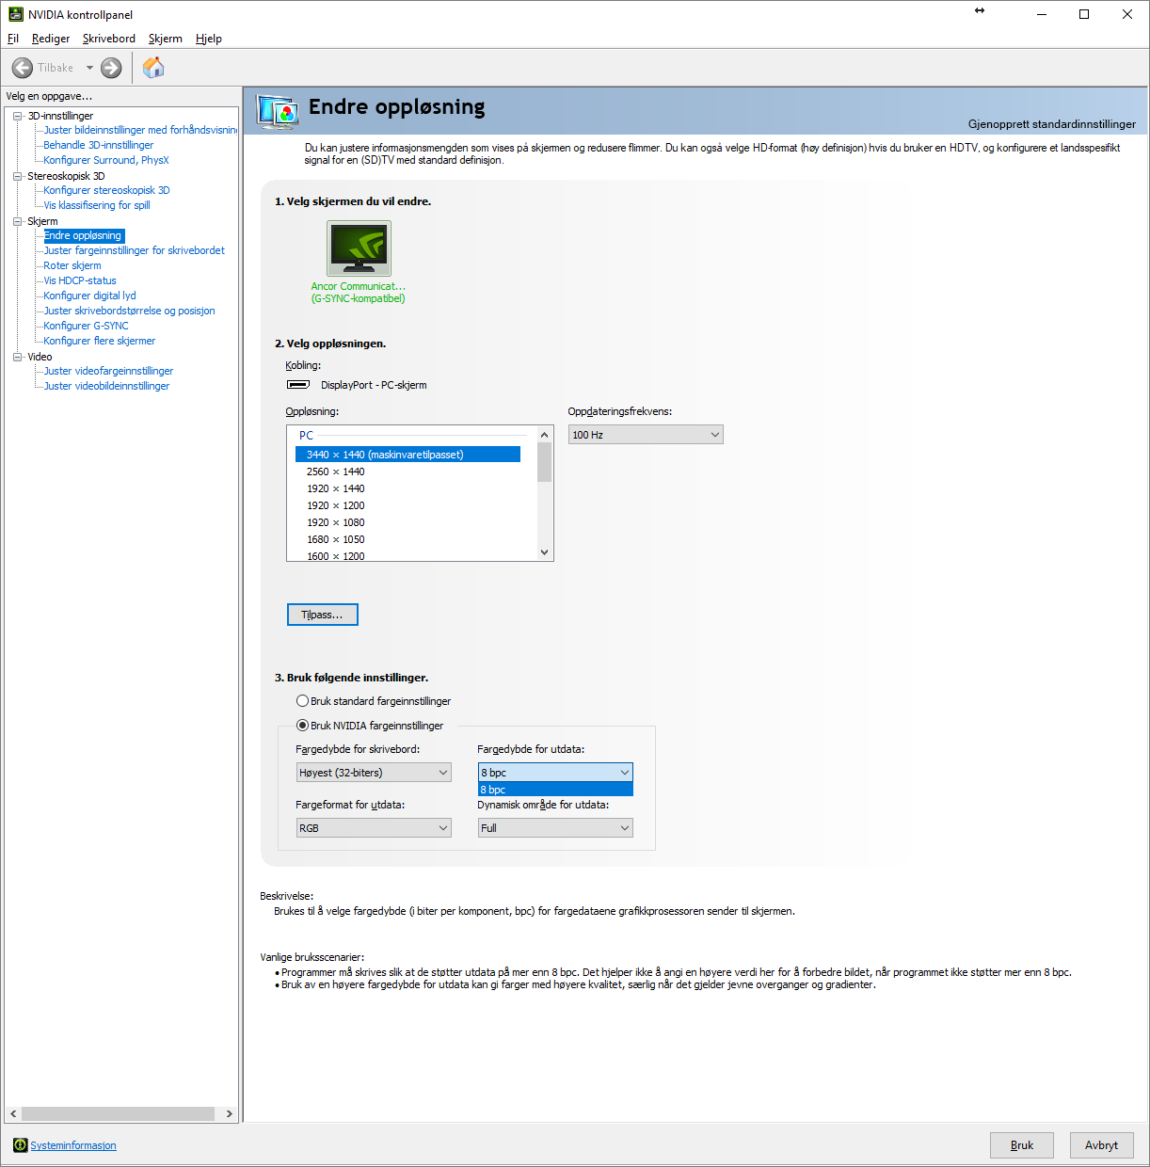Viewport: 1150px width, 1167px height.
Task: Select resolution 1920 × 1080
Action: tap(407, 522)
